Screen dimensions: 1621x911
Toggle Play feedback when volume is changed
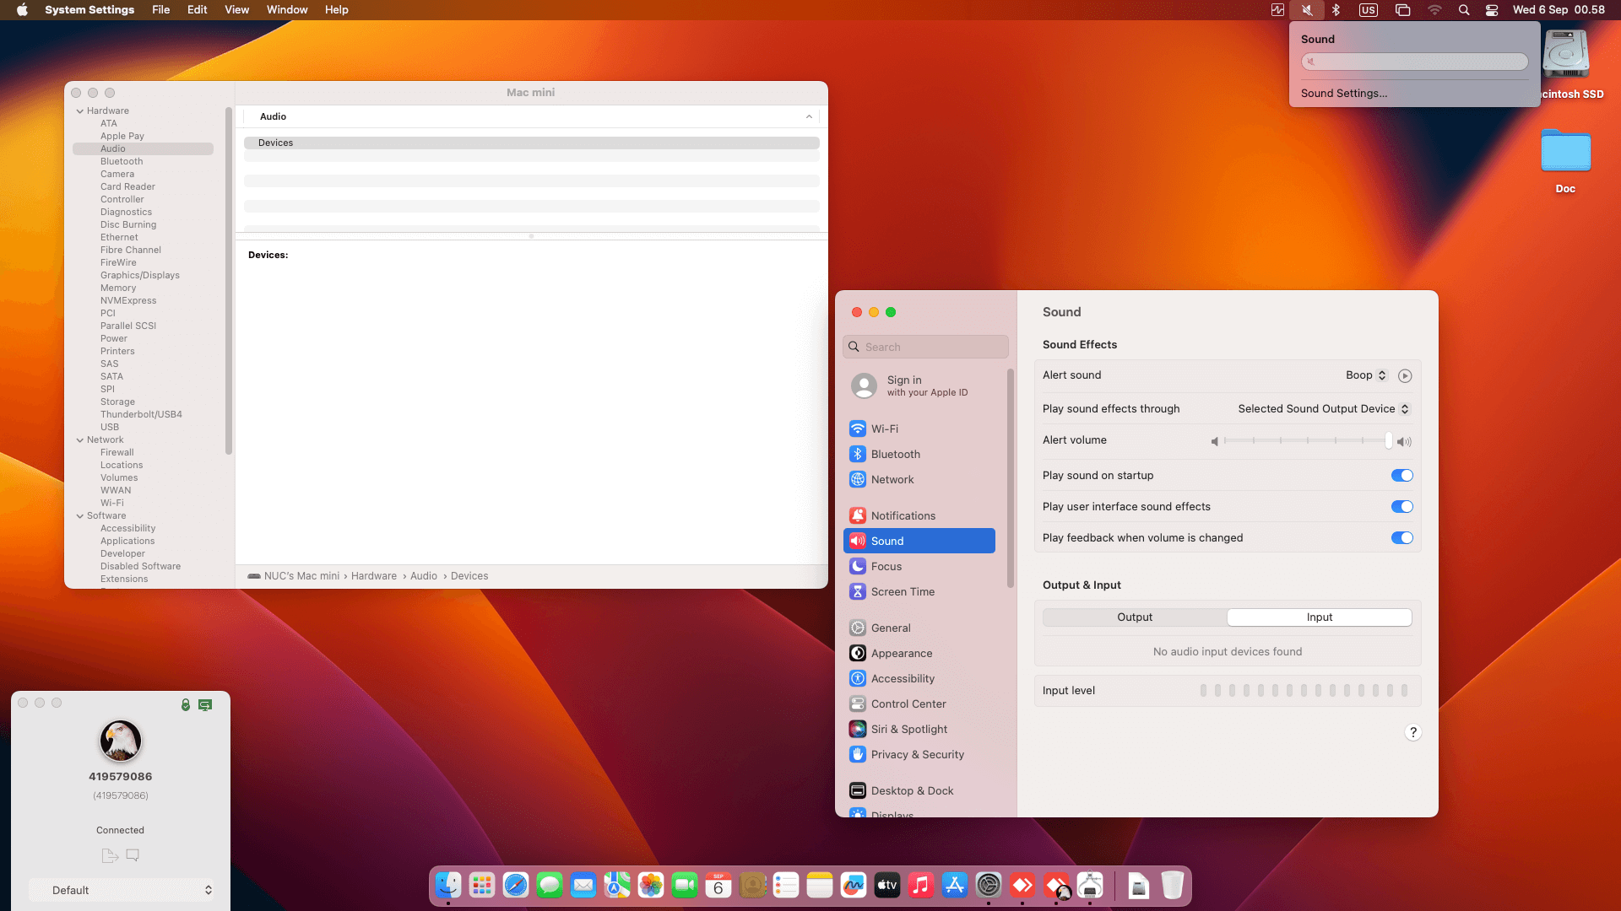point(1401,538)
